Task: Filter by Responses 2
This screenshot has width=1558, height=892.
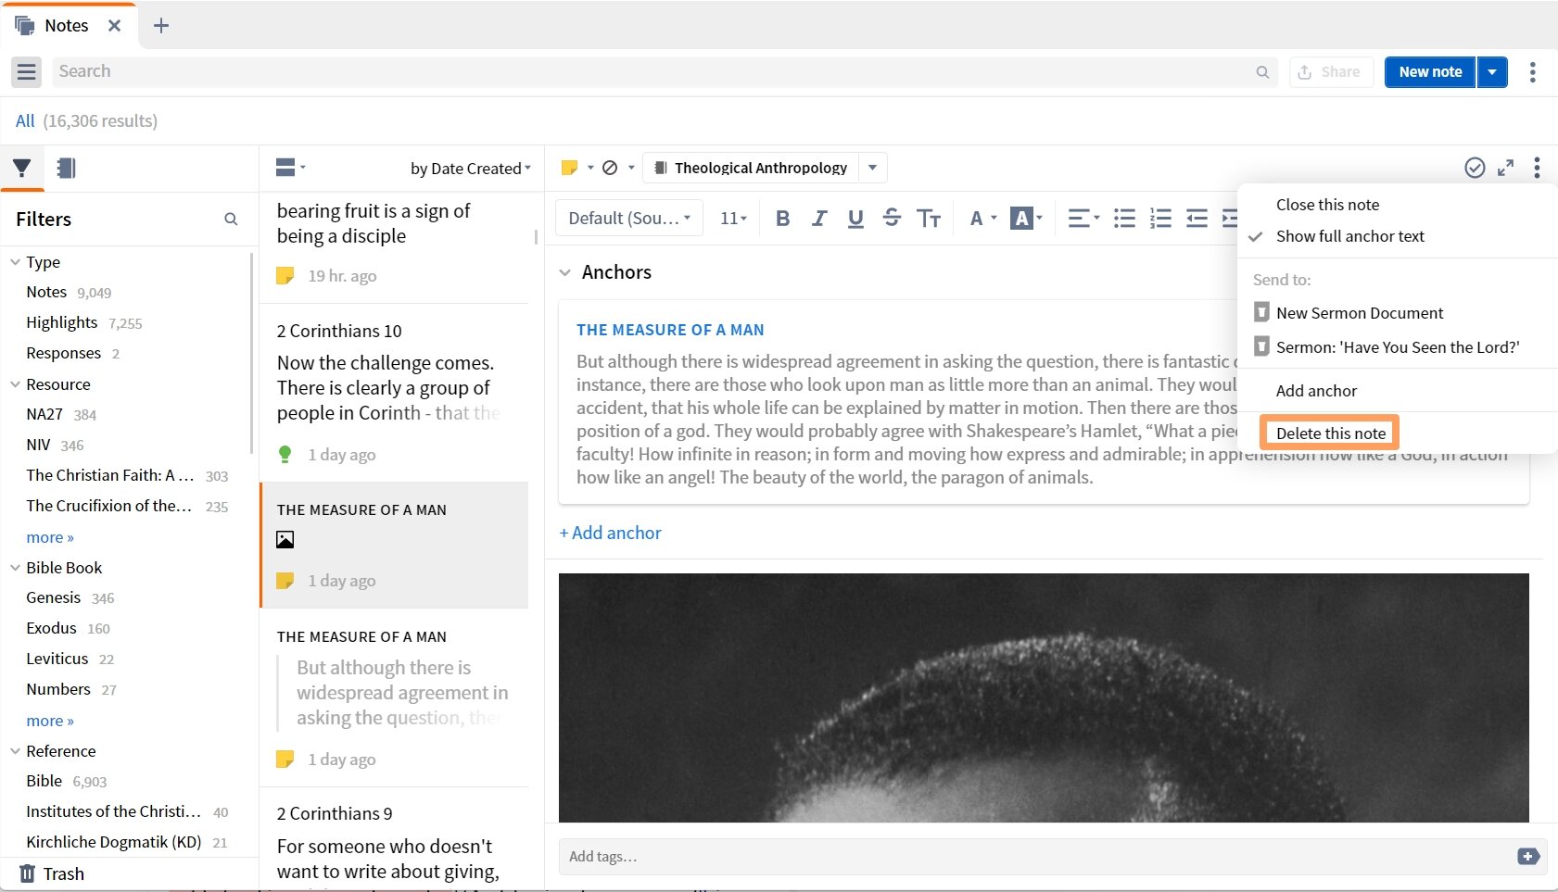Action: coord(73,353)
